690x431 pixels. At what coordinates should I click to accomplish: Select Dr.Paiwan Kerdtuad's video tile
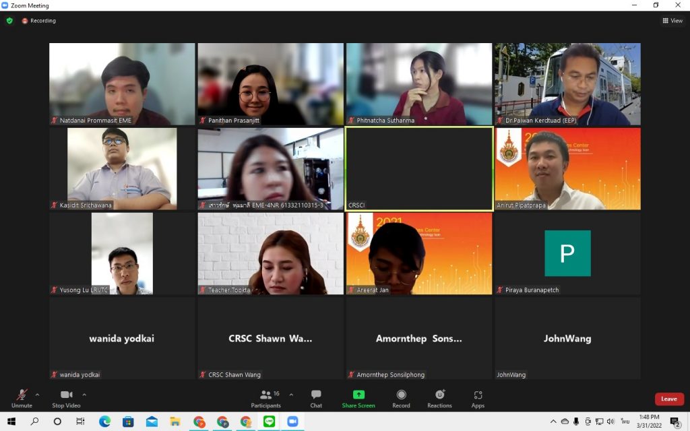coord(567,84)
